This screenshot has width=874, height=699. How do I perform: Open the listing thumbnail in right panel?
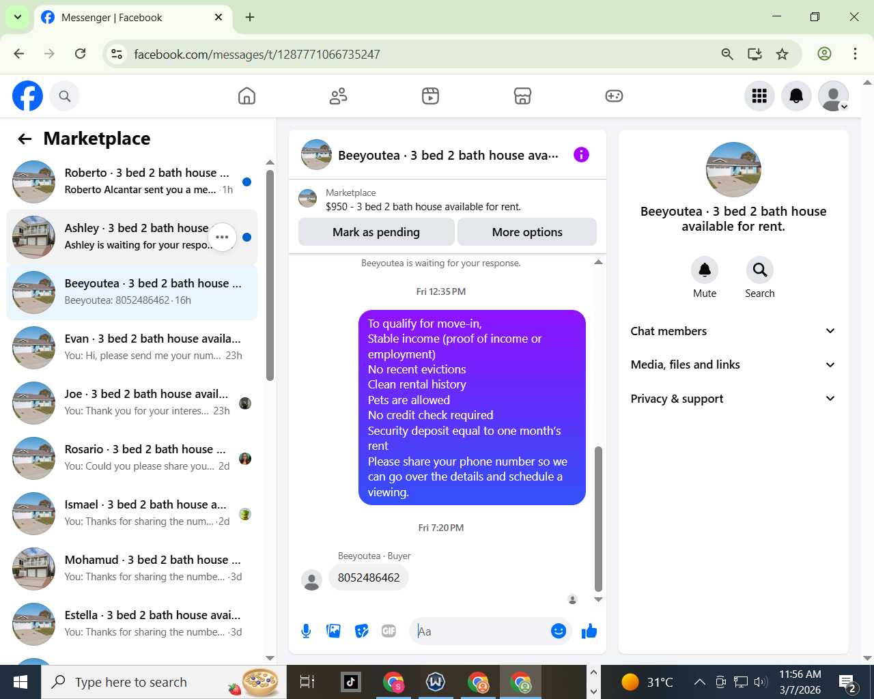pos(733,169)
